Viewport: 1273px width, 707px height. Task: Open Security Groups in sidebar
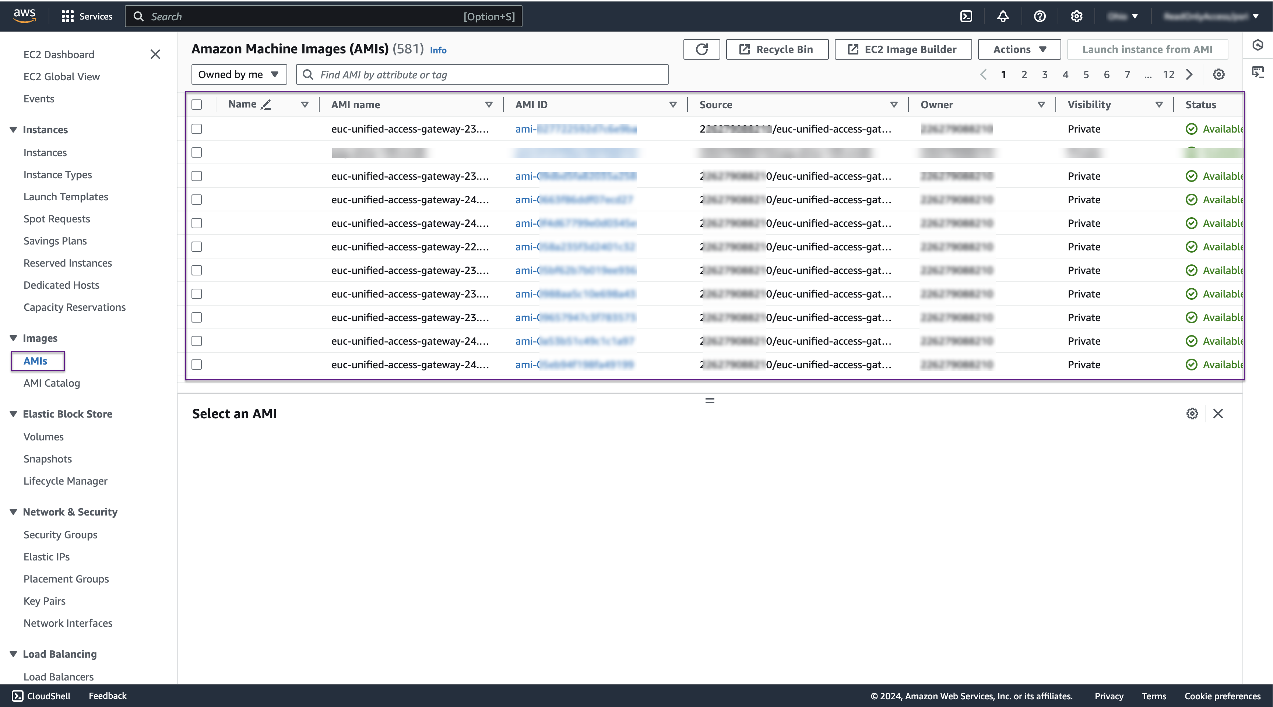[60, 535]
